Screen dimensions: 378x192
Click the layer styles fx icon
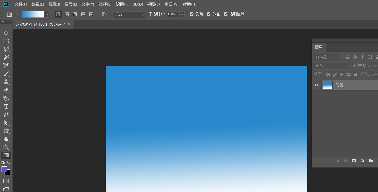345,161
